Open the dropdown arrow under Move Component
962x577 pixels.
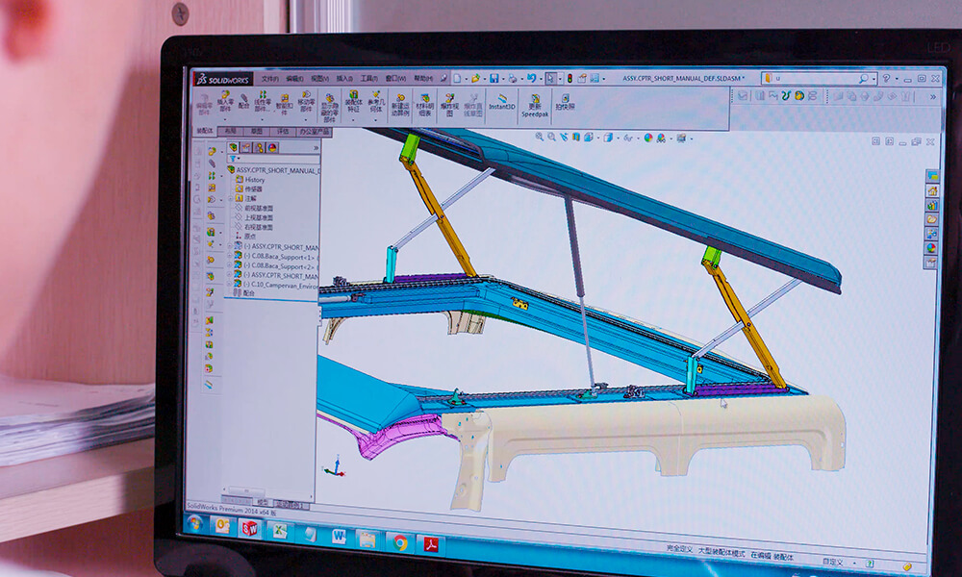[x=306, y=119]
